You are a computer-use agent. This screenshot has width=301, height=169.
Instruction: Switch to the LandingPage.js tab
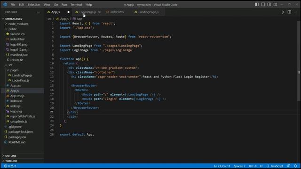(x=149, y=12)
